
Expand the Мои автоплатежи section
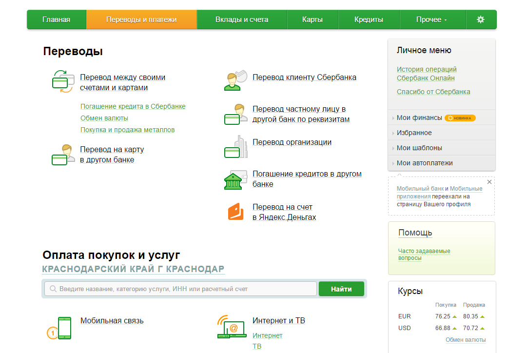[x=442, y=163]
